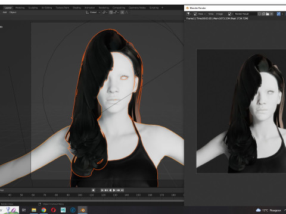The image size is (286, 214).
Task: Open File Explorer from the taskbar
Action: pos(34,210)
